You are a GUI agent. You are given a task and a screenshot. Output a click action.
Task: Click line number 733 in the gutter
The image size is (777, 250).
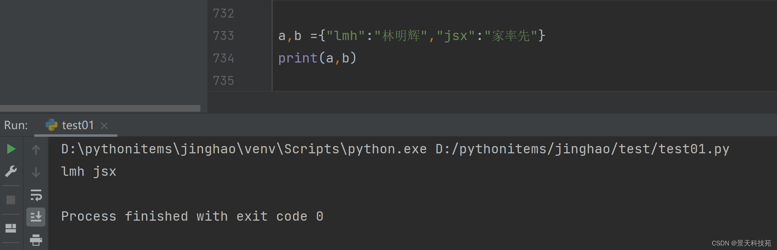(x=224, y=36)
